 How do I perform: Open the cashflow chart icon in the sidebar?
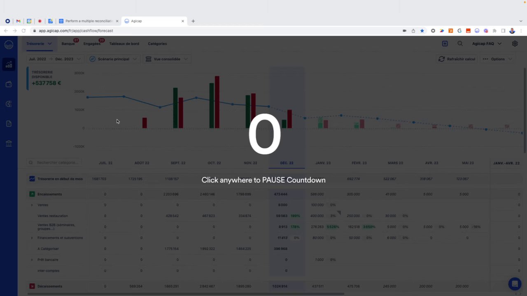(x=9, y=65)
